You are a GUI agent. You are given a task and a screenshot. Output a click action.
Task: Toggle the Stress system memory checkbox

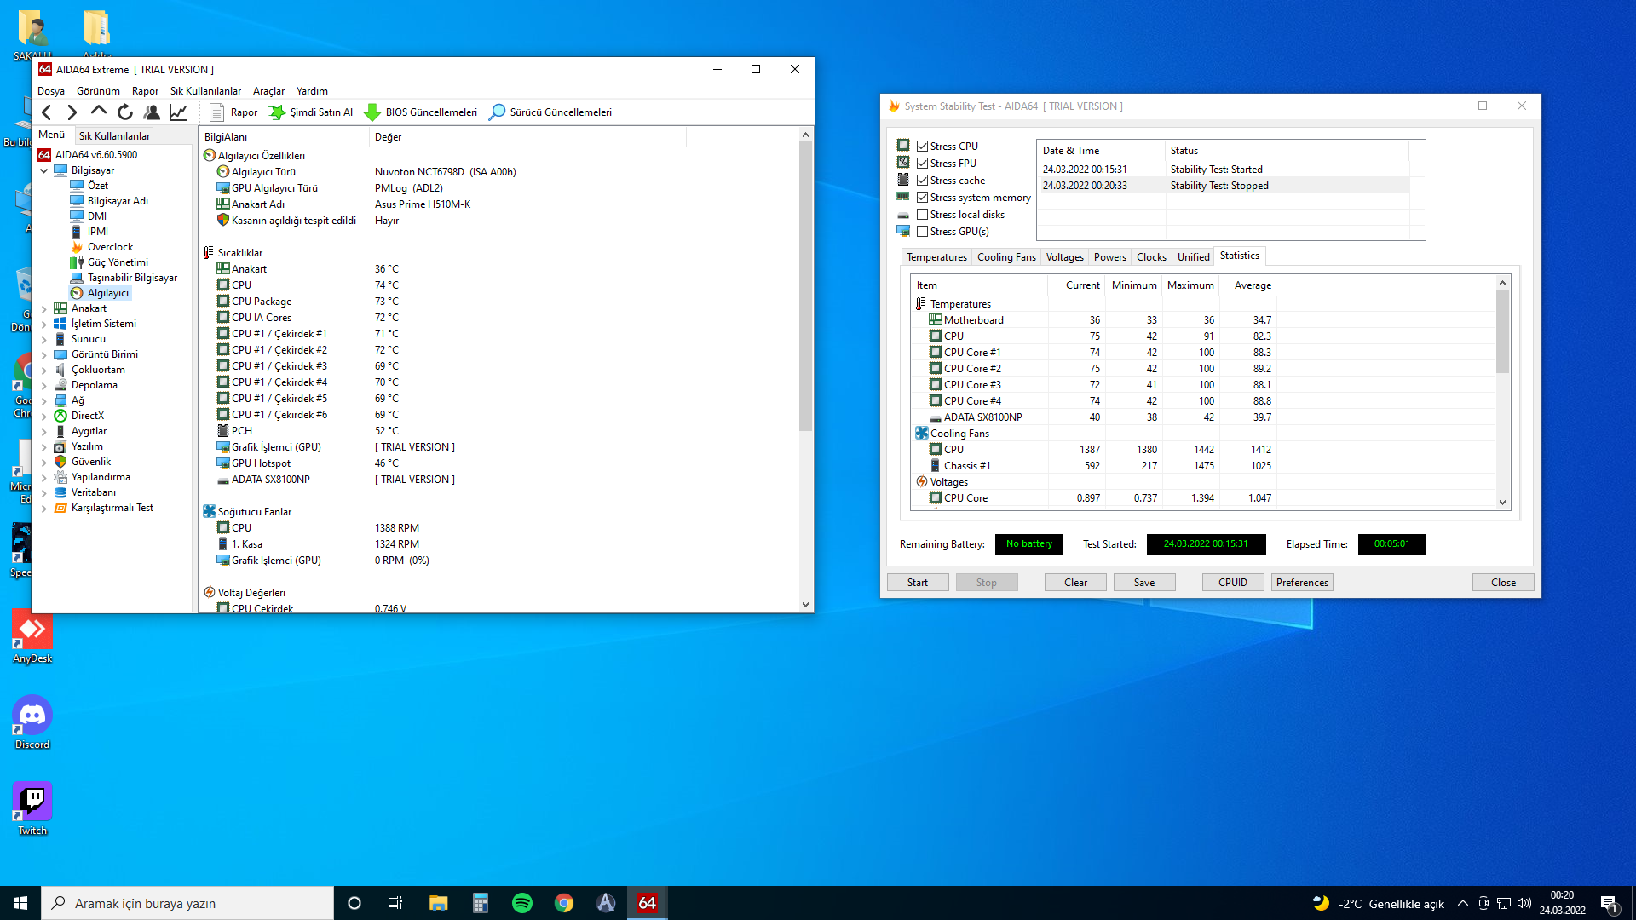pos(922,198)
